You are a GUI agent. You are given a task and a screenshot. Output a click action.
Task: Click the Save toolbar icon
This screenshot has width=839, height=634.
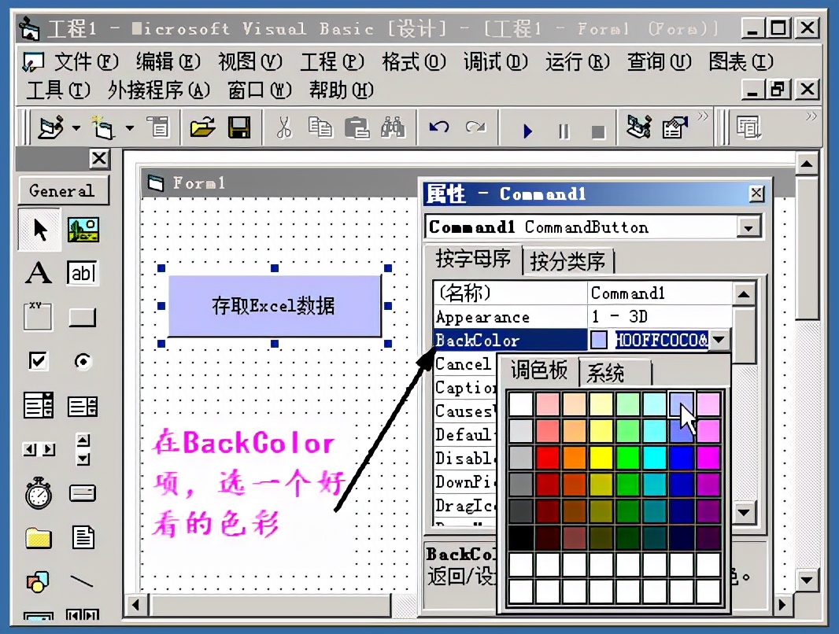[241, 127]
